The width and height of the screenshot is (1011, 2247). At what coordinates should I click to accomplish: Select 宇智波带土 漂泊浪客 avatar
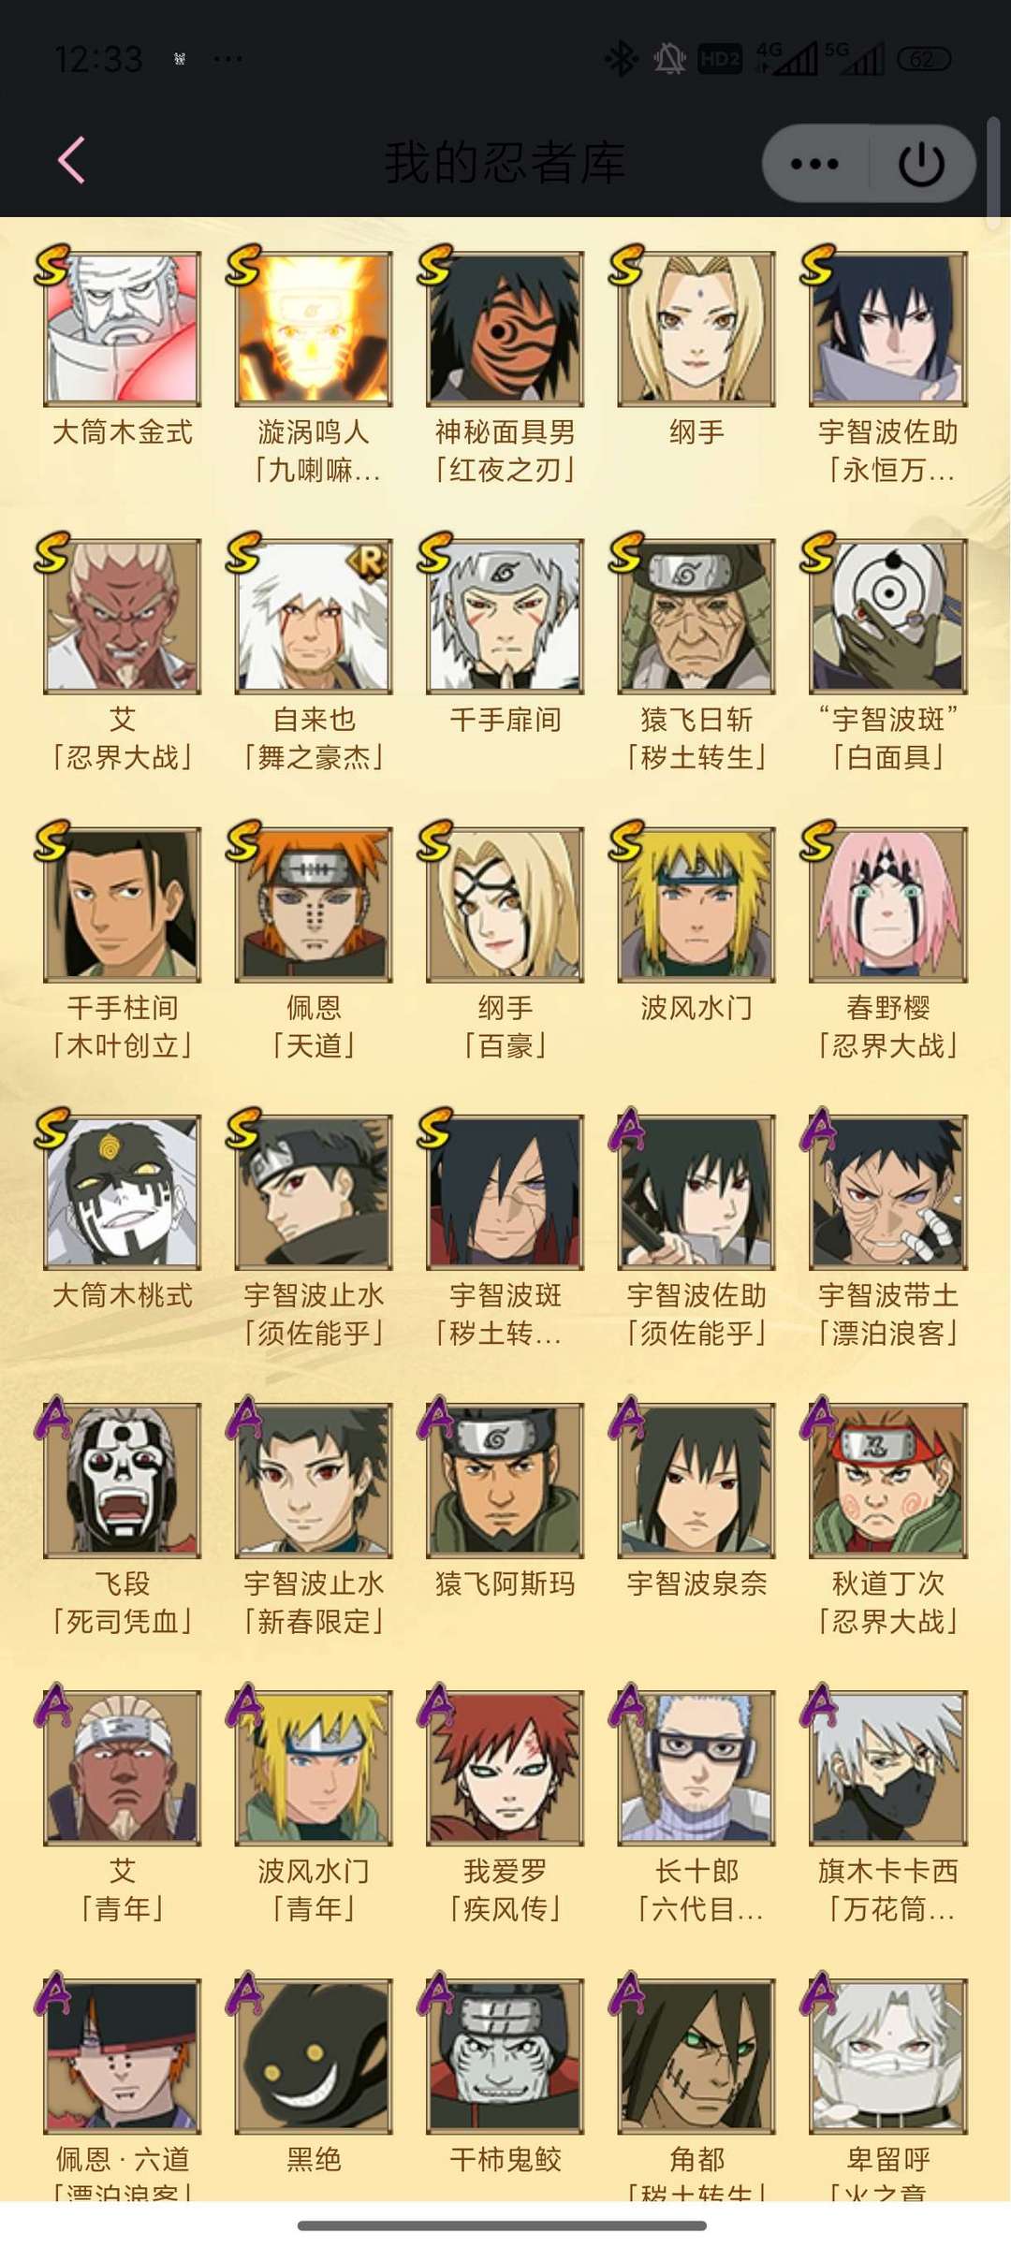[x=887, y=1192]
